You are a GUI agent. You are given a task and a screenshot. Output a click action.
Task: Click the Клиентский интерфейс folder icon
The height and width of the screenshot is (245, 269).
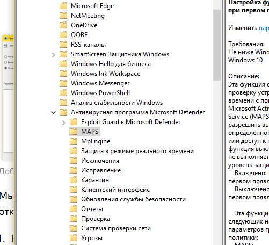(x=74, y=190)
